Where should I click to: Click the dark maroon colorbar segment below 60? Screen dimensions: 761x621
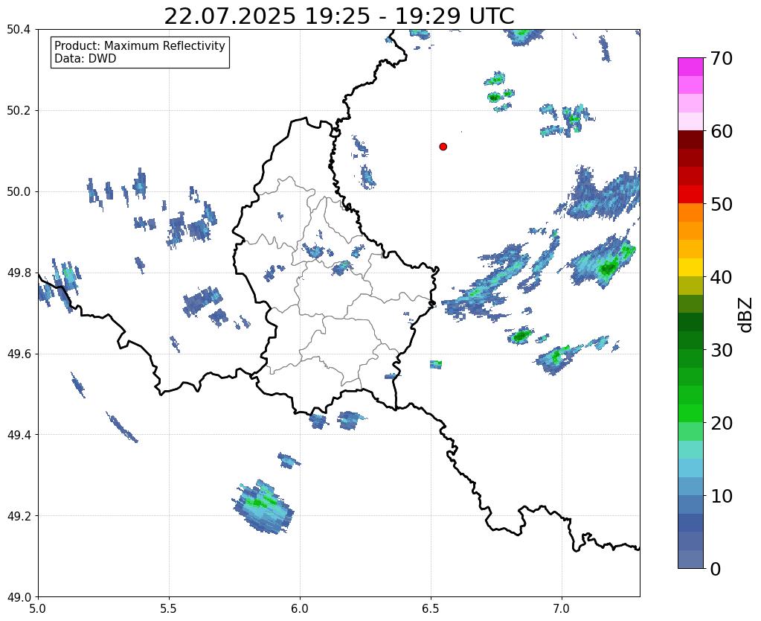(x=690, y=140)
